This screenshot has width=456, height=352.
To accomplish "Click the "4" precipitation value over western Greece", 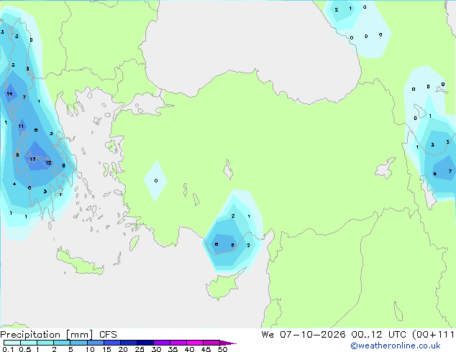I will point(14,184).
